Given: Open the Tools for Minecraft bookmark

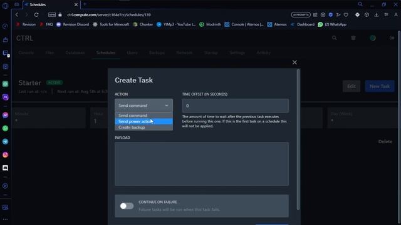Looking at the screenshot, I should coord(111,24).
